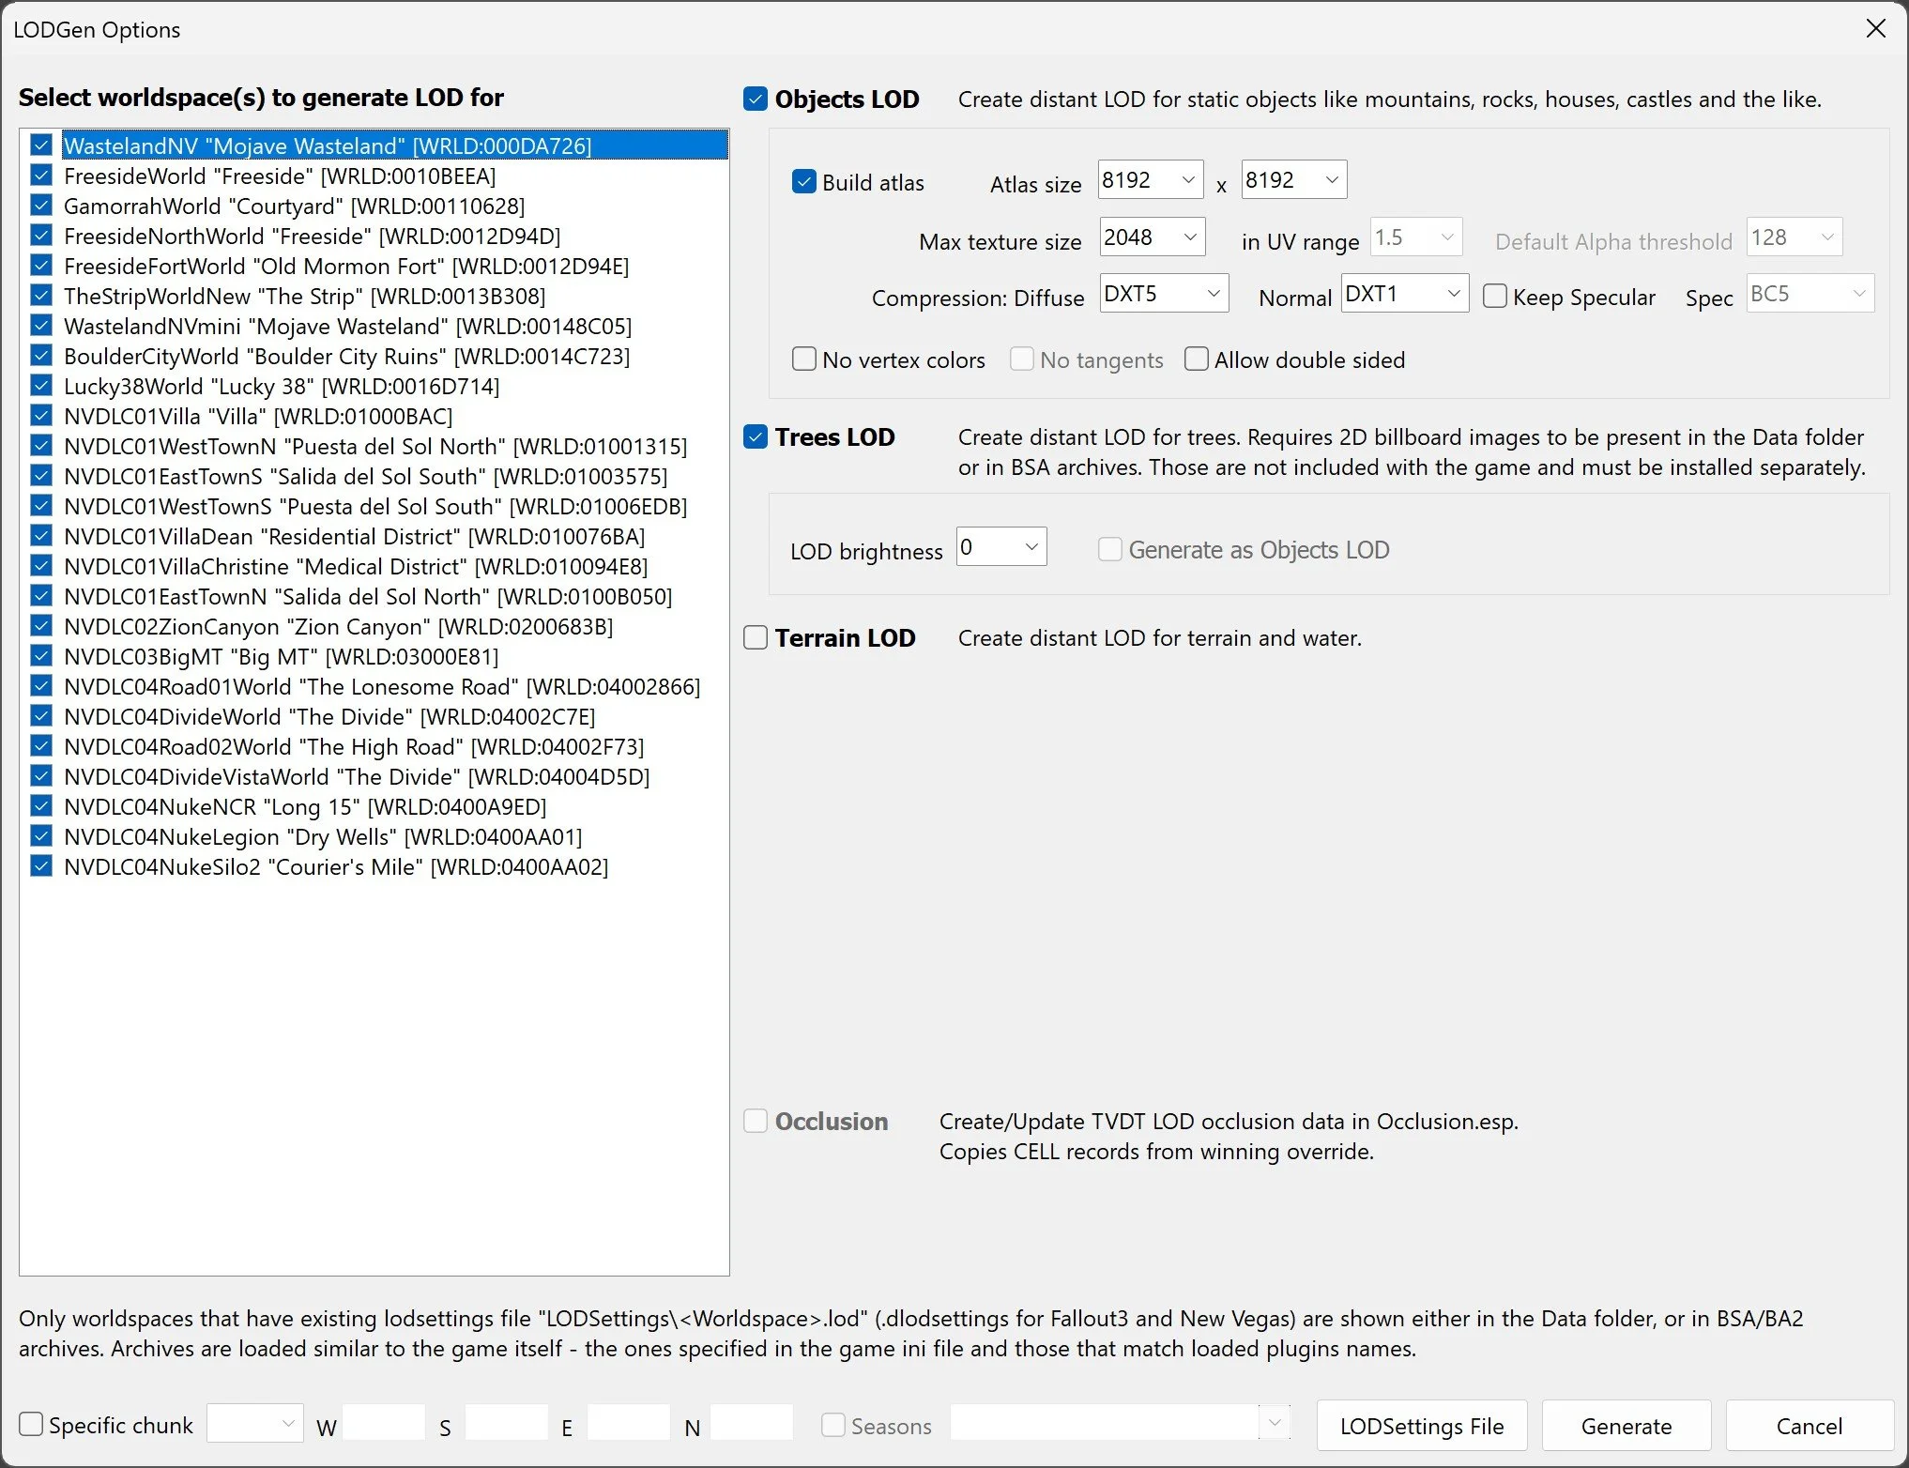Toggle the Objects LOD checkbox
This screenshot has width=1909, height=1468.
pyautogui.click(x=756, y=99)
